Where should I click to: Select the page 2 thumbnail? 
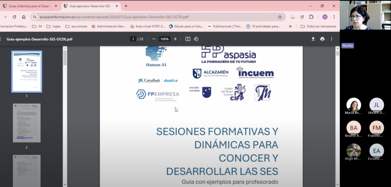pos(27,123)
